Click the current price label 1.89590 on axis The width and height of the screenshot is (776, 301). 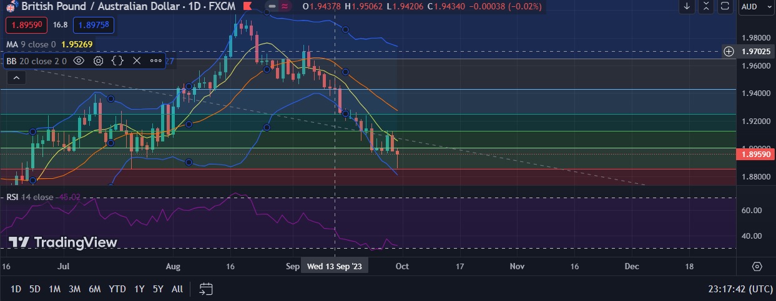click(755, 153)
